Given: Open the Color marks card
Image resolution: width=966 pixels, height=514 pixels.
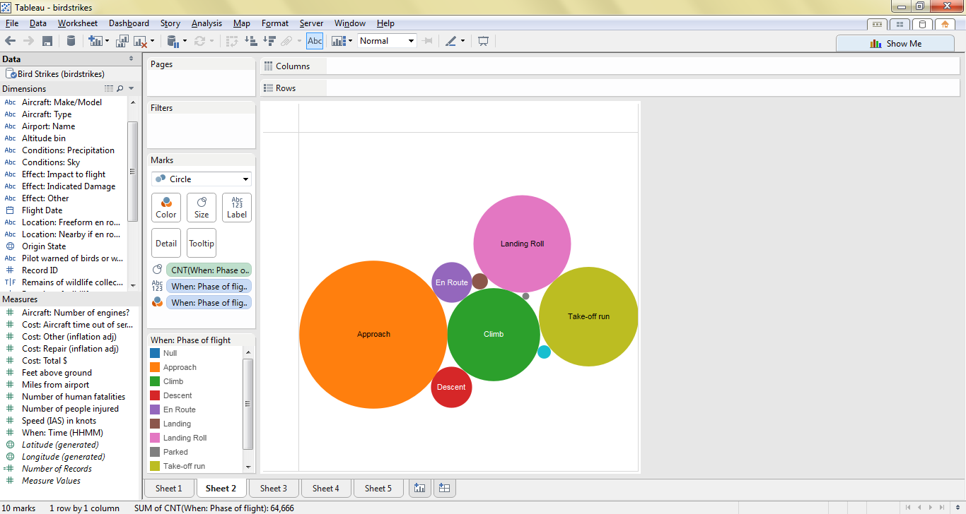Looking at the screenshot, I should [166, 208].
